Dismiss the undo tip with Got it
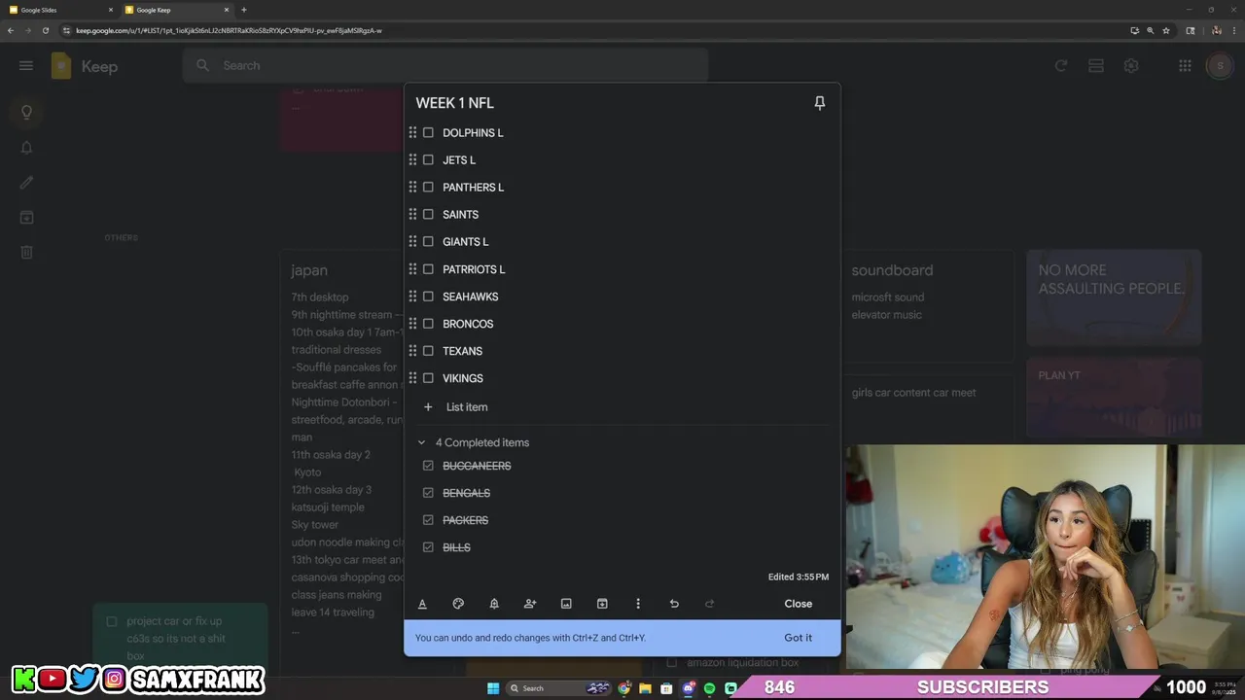This screenshot has height=700, width=1245. 798,638
